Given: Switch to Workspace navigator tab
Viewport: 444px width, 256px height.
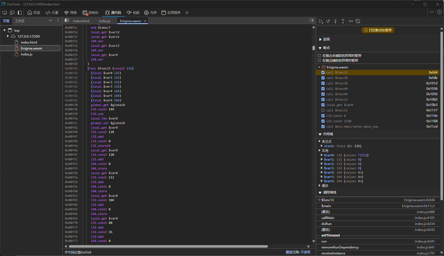Looking at the screenshot, I should (20, 21).
